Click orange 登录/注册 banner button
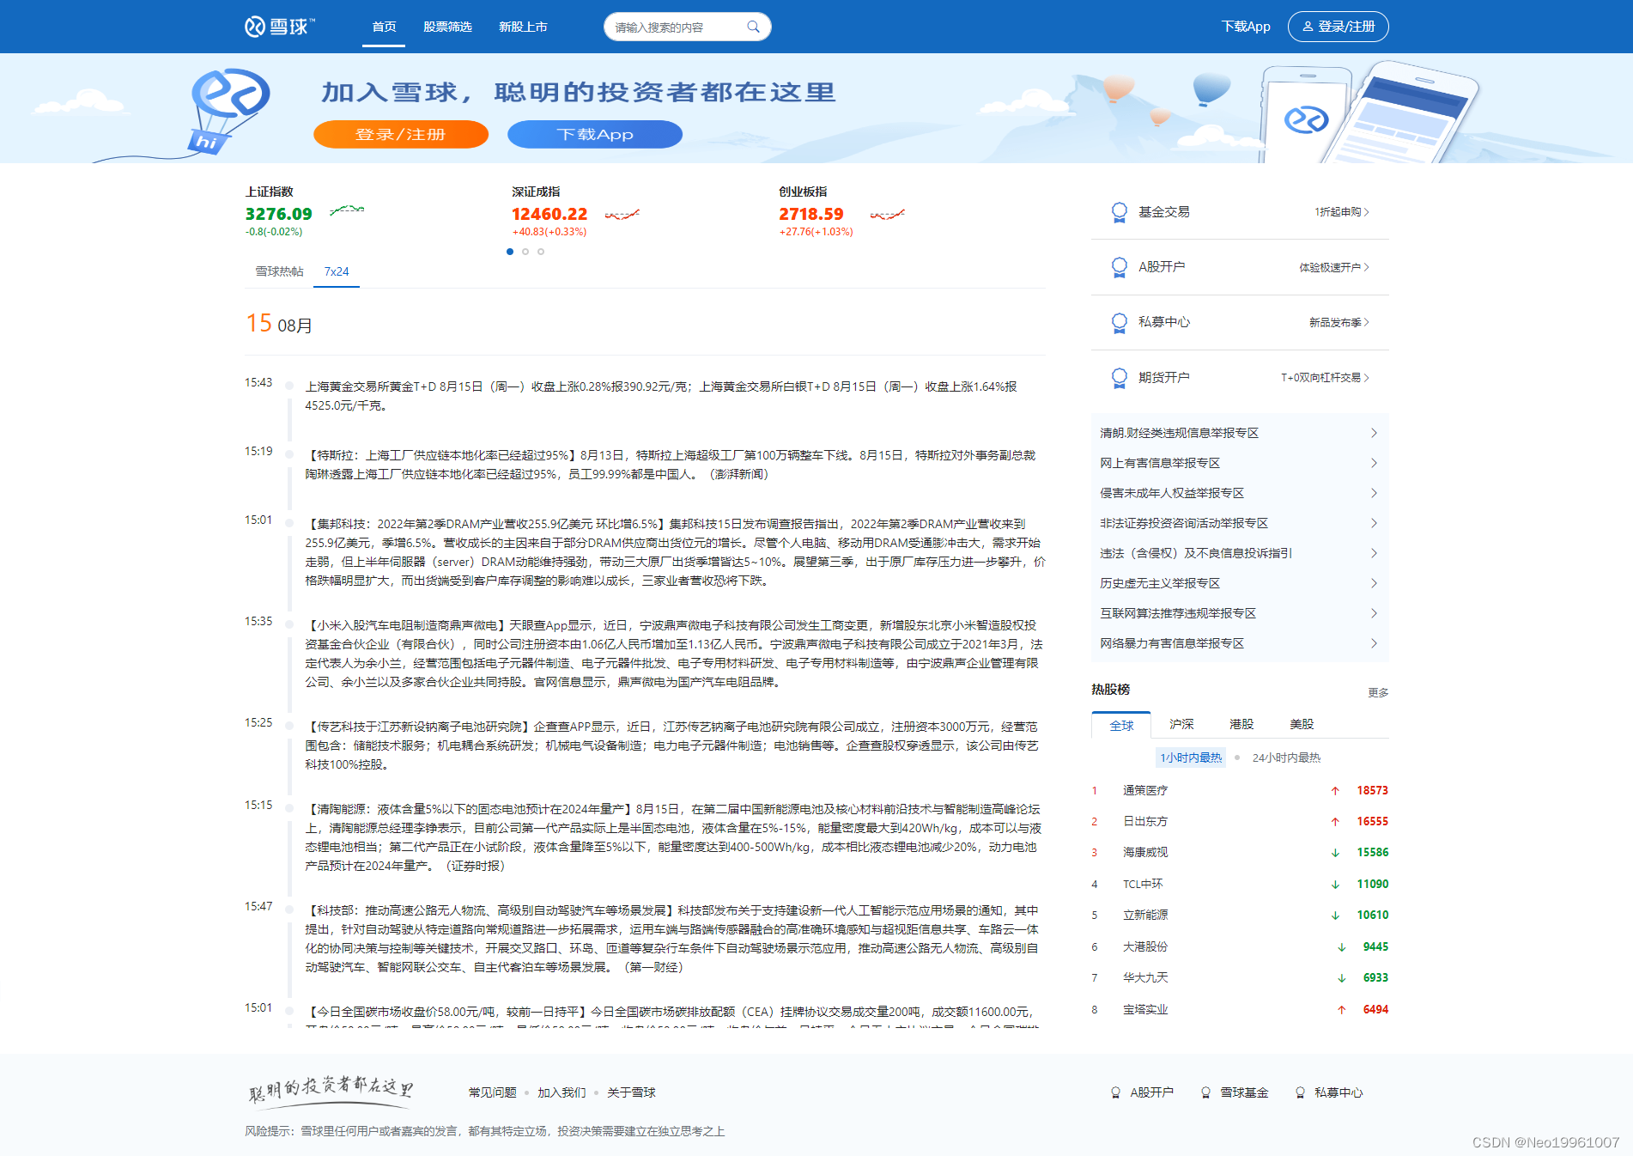The width and height of the screenshot is (1633, 1156). [x=401, y=134]
